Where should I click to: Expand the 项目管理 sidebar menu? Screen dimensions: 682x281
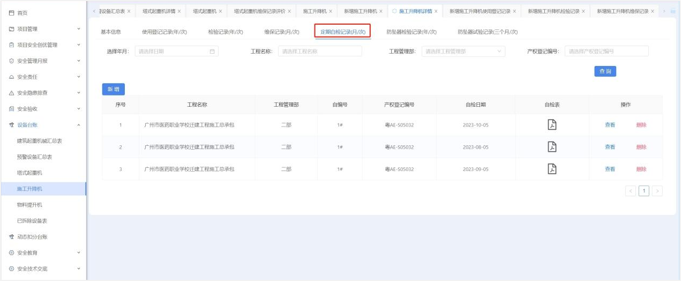[79, 29]
